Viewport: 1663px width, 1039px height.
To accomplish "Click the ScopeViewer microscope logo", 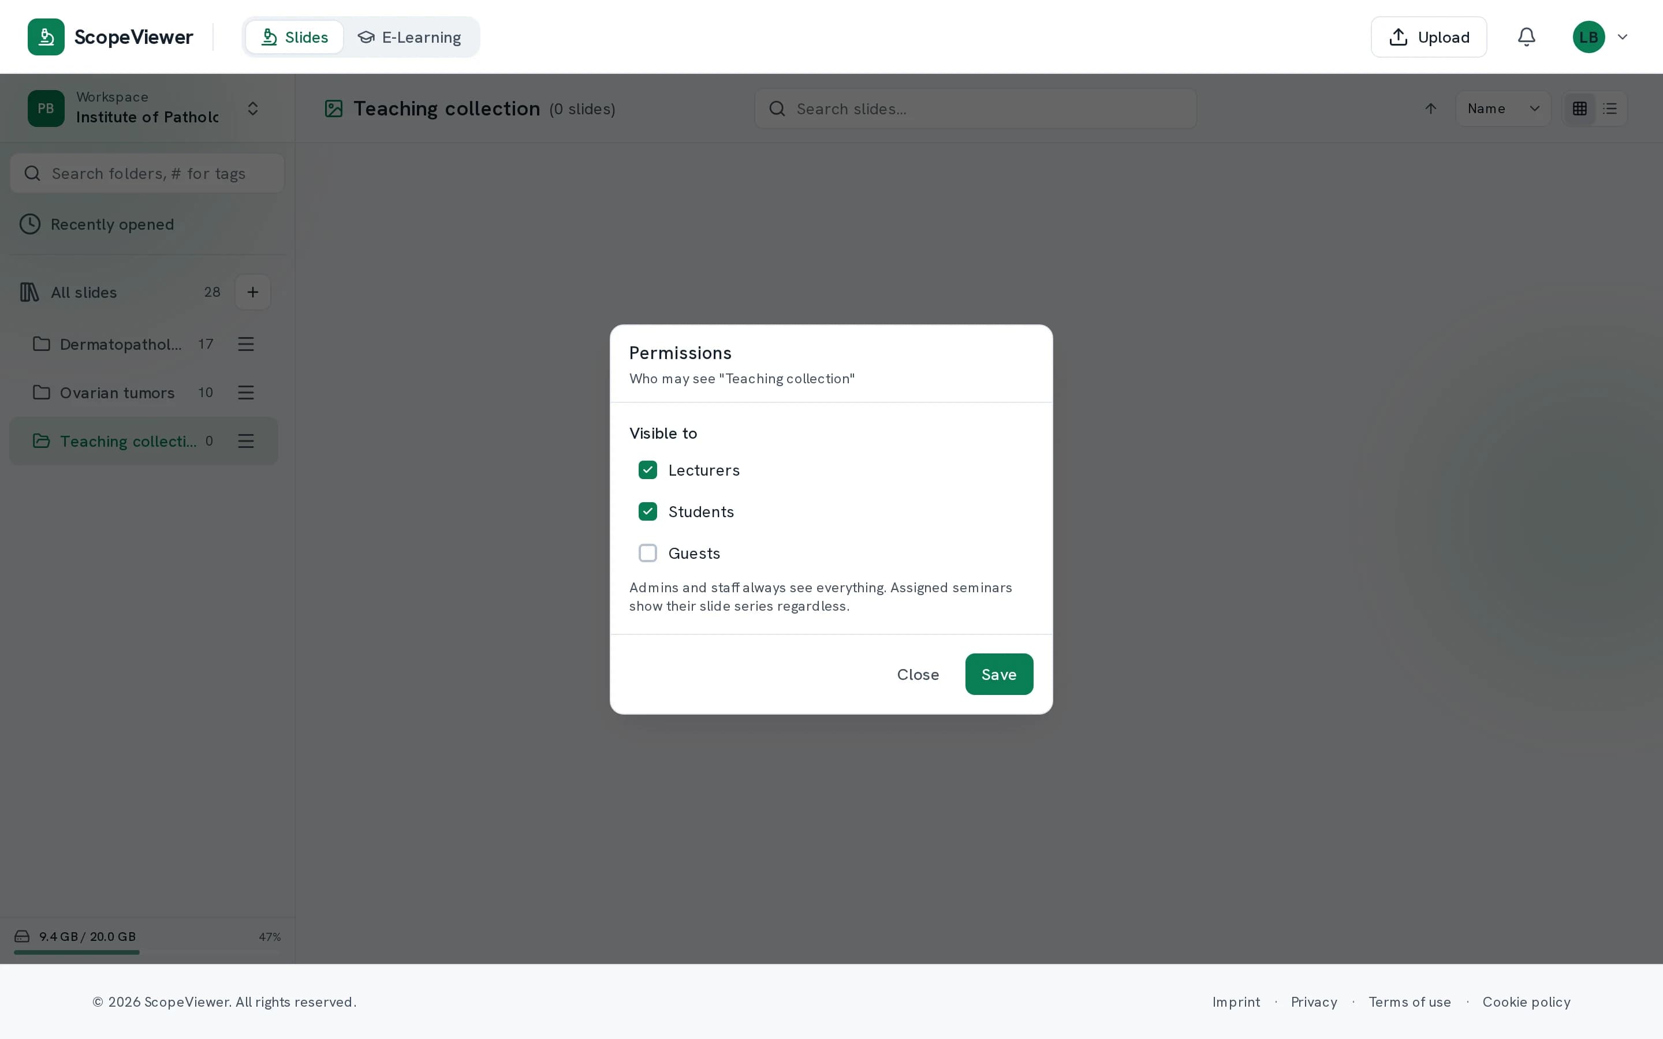I will [46, 37].
